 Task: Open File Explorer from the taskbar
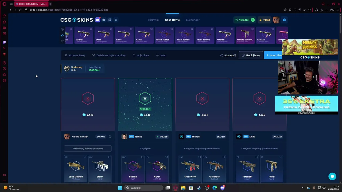pos(183,188)
